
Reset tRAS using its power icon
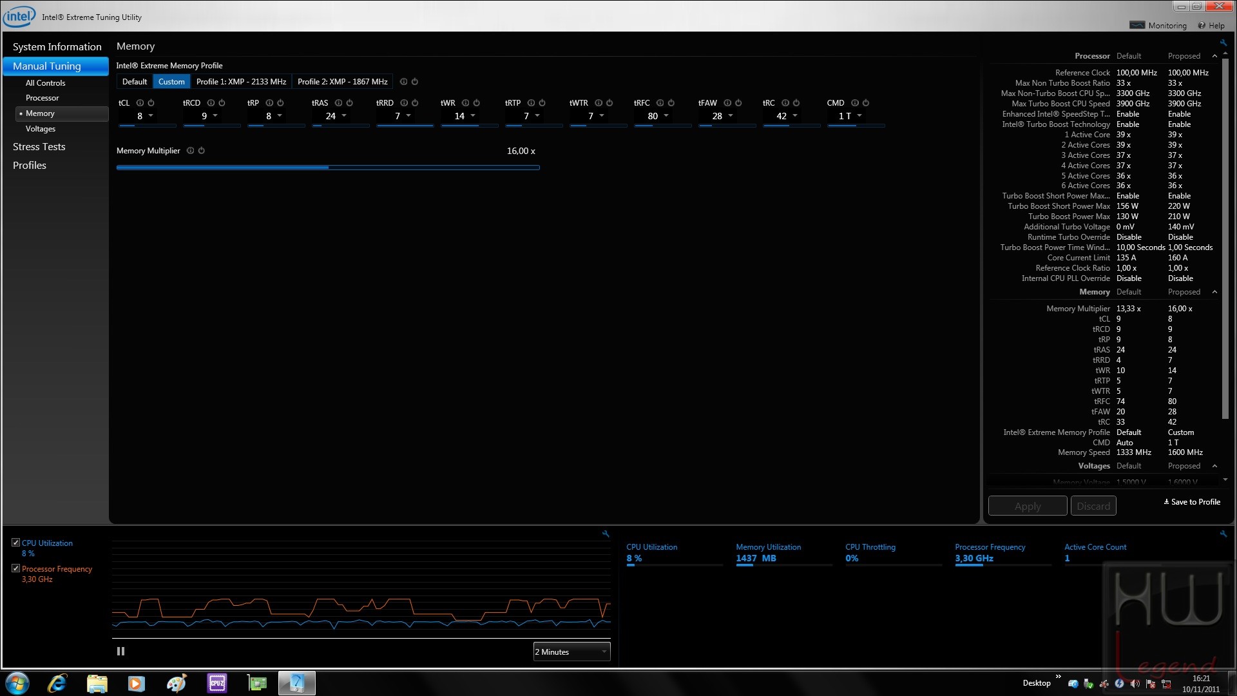349,103
